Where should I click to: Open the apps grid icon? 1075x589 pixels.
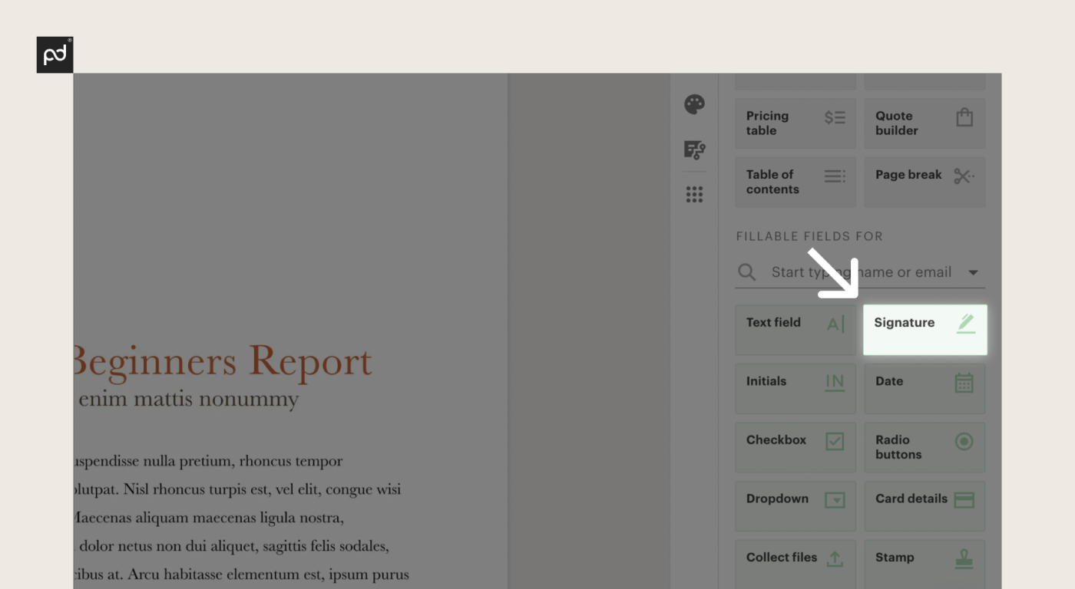[694, 195]
